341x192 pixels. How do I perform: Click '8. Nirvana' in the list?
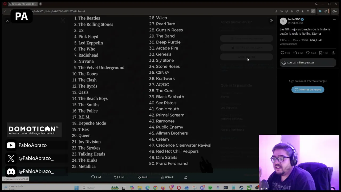84,61
